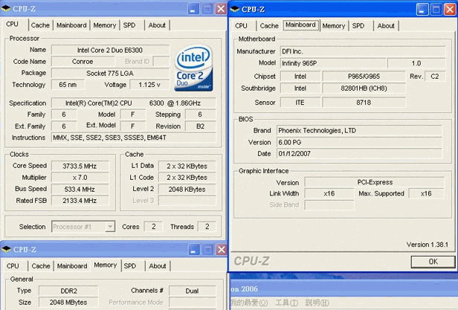Switch to About tab in right CPU-Z window
Image resolution: width=458 pixels, height=310 pixels.
386,26
